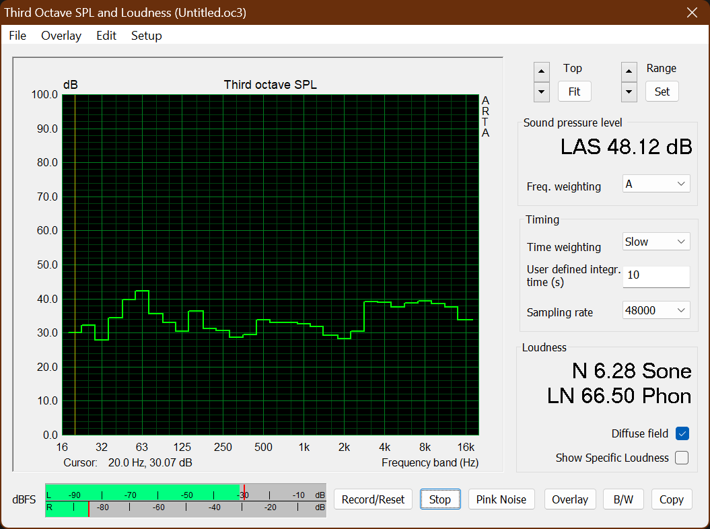Click the bottom Overlay button
This screenshot has height=529, width=710.
coord(570,499)
